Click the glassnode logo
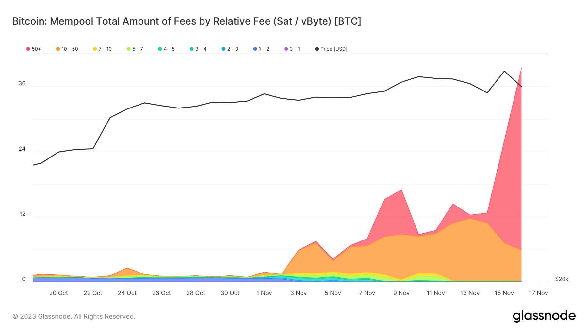Screen dimensions: 588x331 [544, 316]
